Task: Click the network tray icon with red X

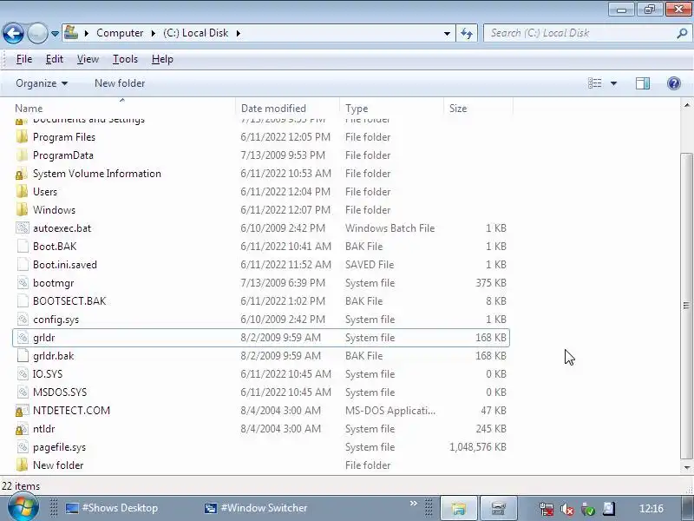Action: 547,509
